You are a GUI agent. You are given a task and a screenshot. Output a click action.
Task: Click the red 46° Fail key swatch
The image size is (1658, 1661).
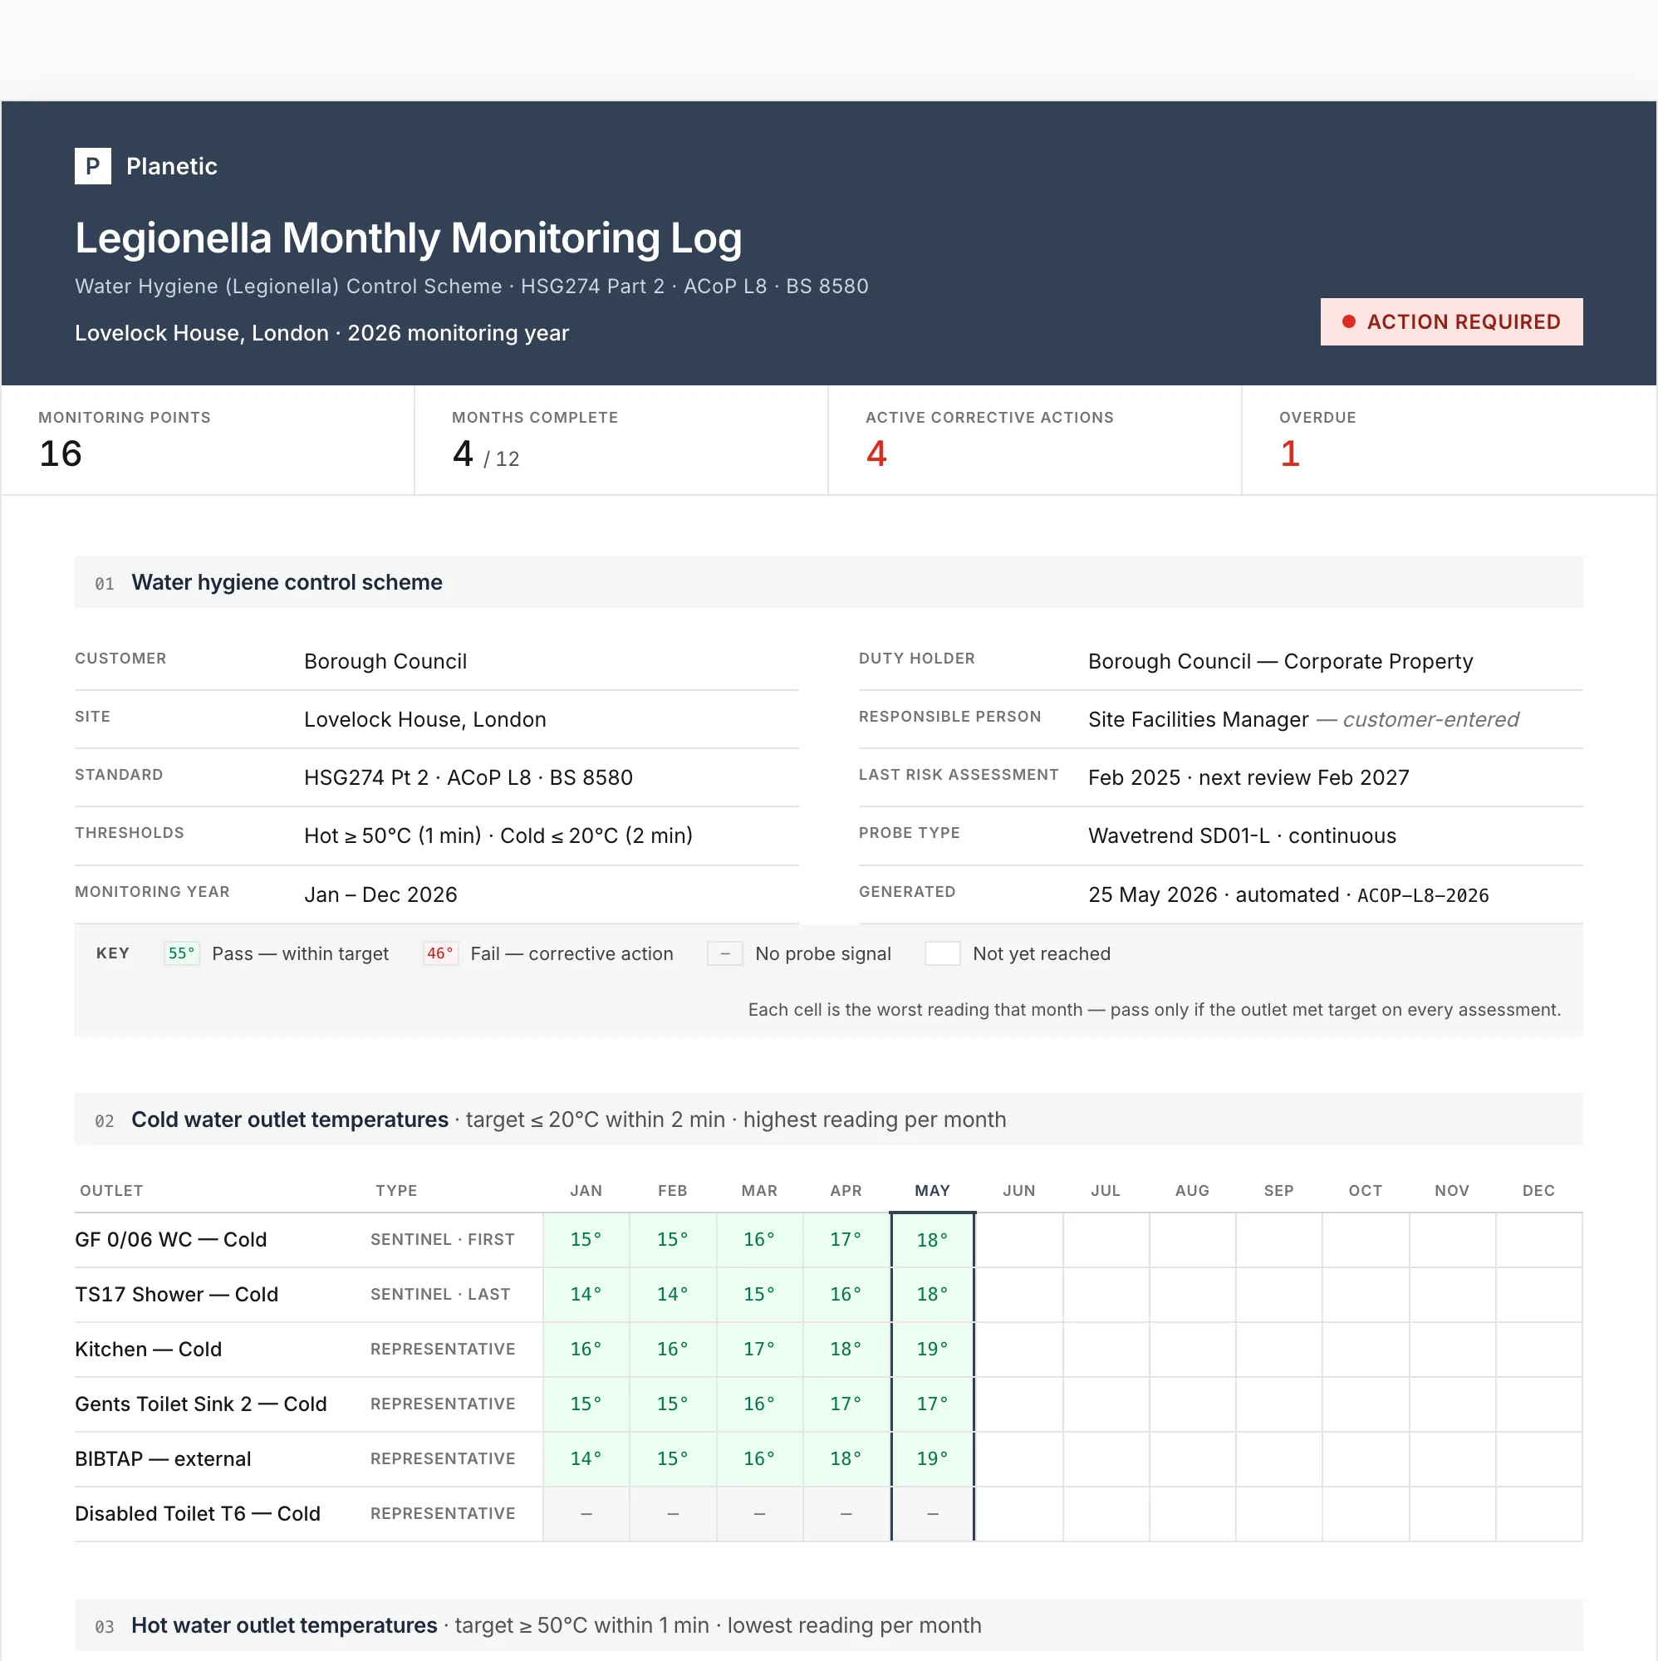[x=439, y=953]
